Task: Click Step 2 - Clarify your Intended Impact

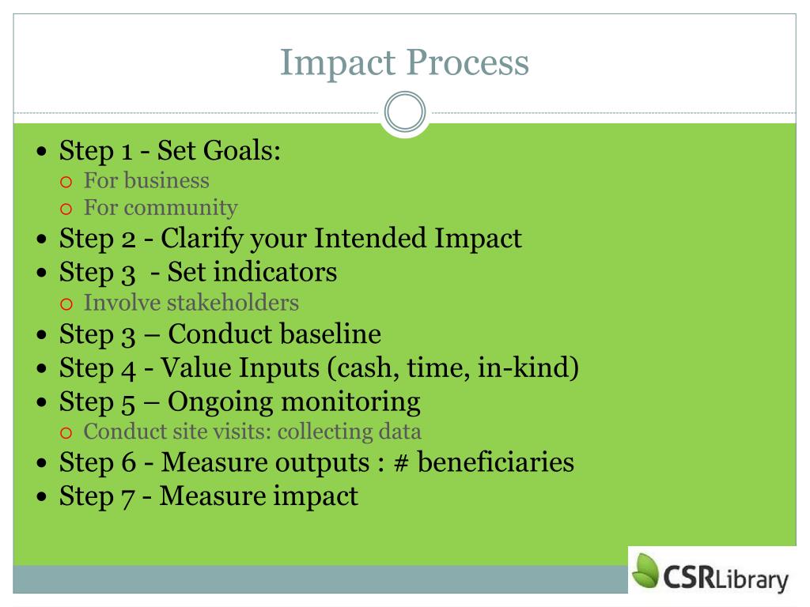Action: pos(290,239)
